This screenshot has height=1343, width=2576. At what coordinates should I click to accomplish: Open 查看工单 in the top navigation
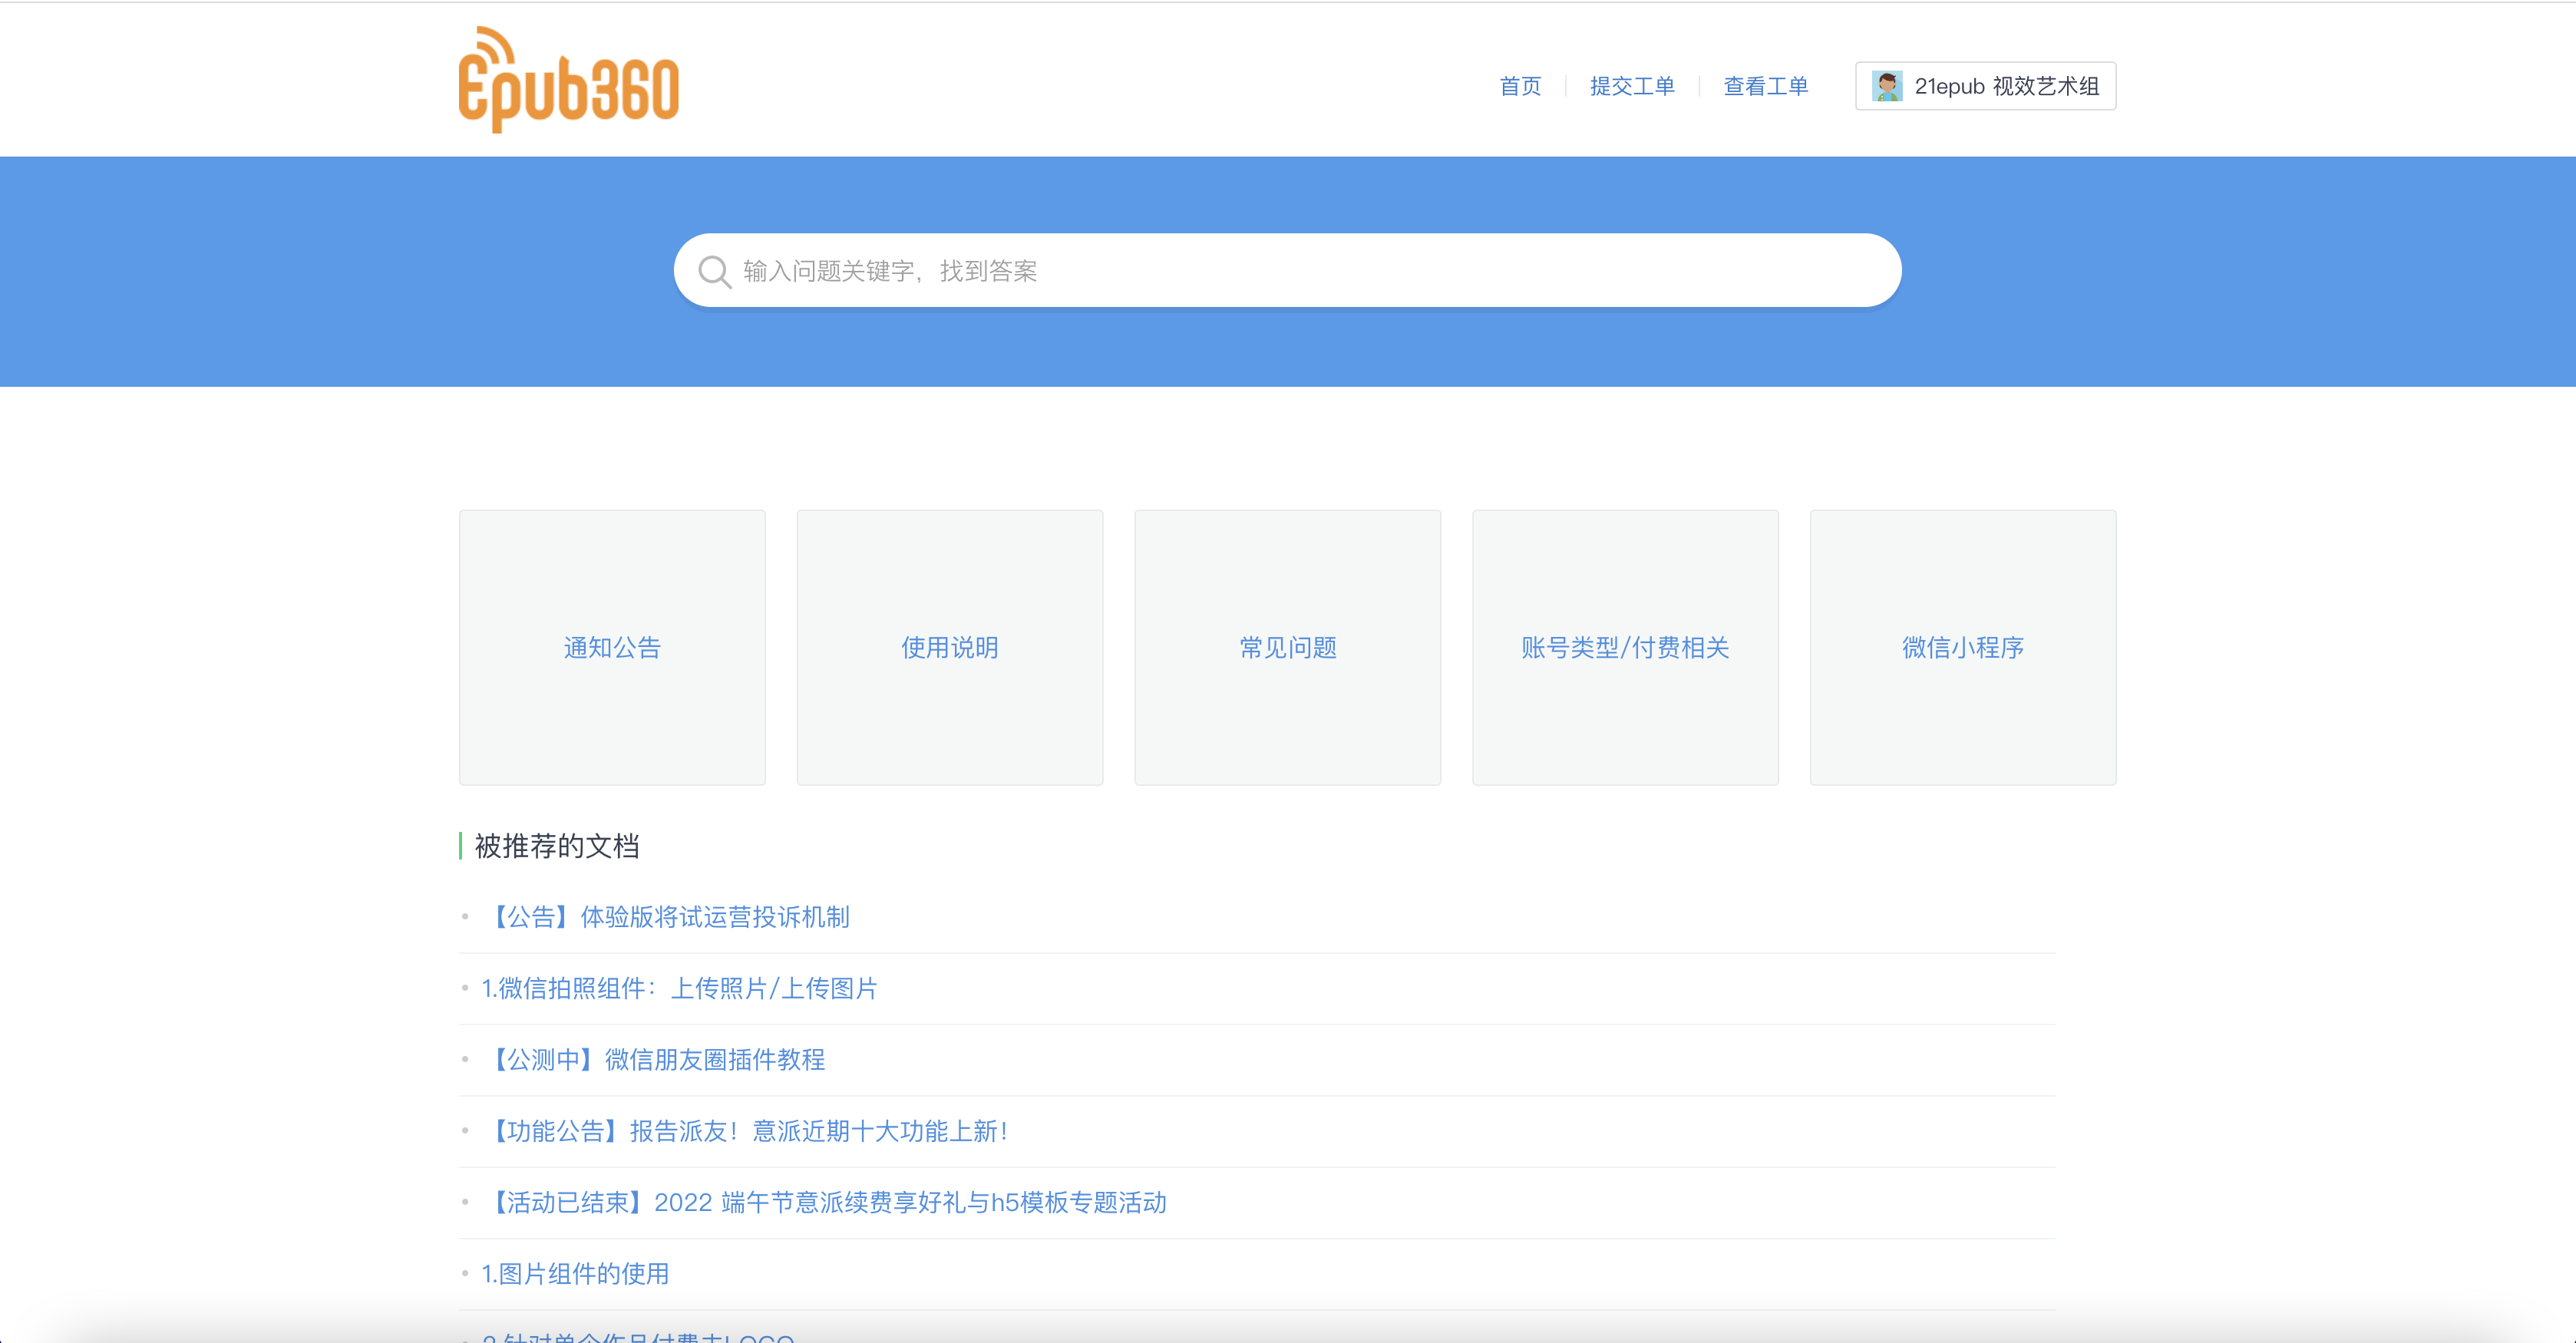click(1765, 86)
